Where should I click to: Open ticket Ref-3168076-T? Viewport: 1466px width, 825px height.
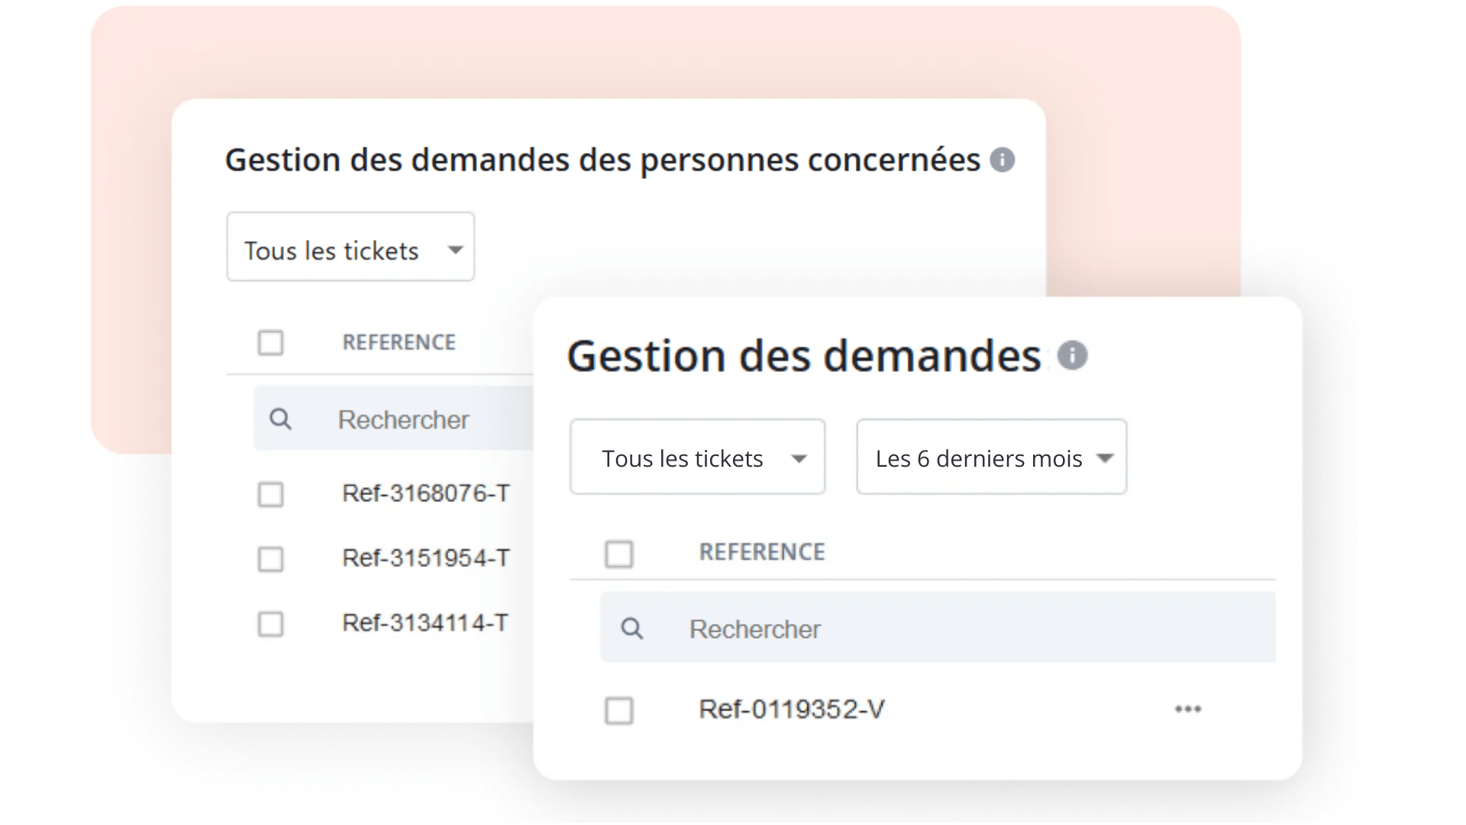(425, 493)
